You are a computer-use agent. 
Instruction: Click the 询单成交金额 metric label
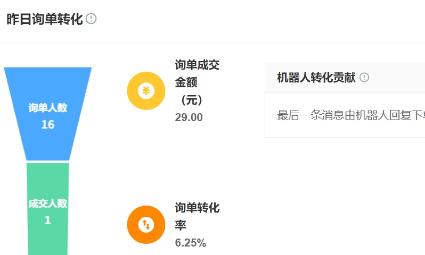click(197, 74)
